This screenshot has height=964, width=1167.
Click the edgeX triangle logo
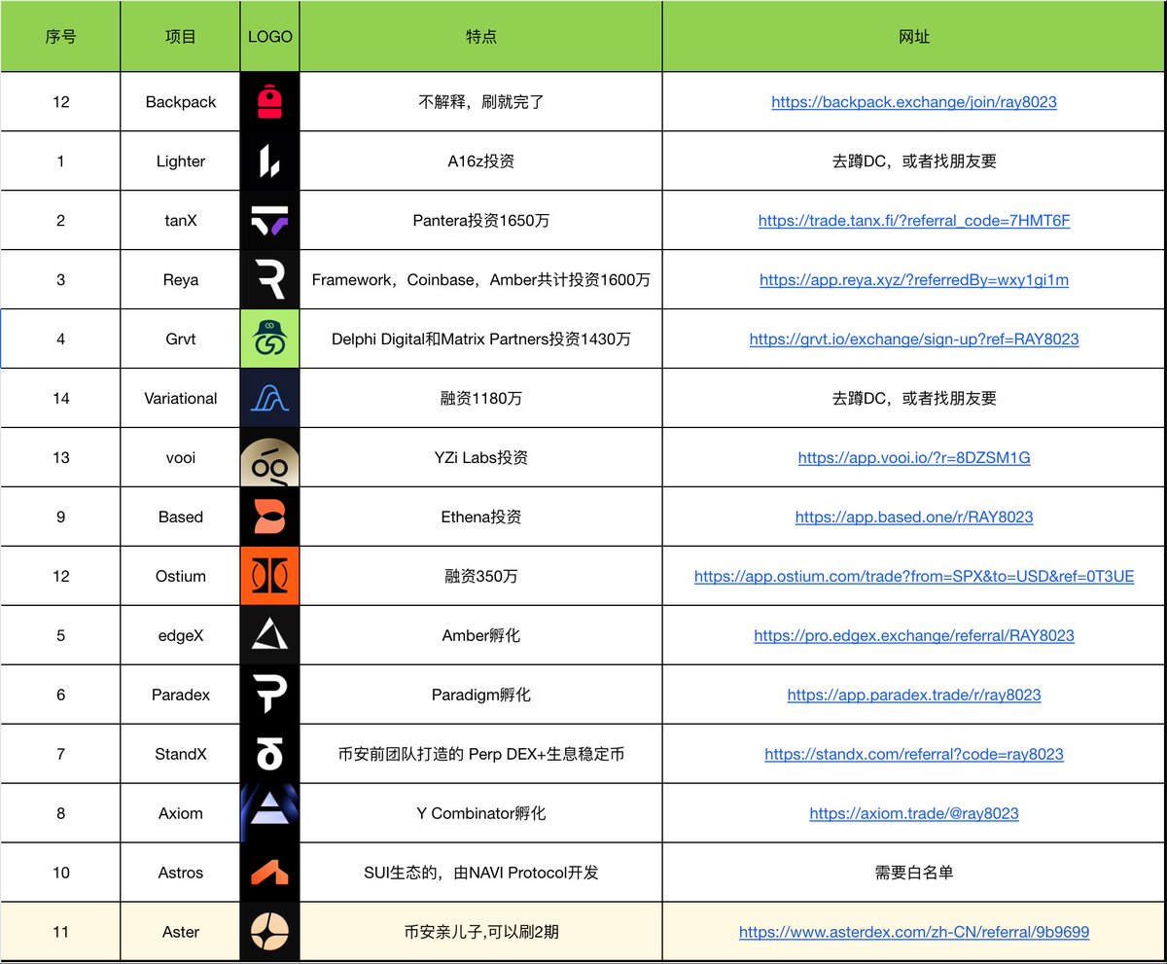coord(269,635)
